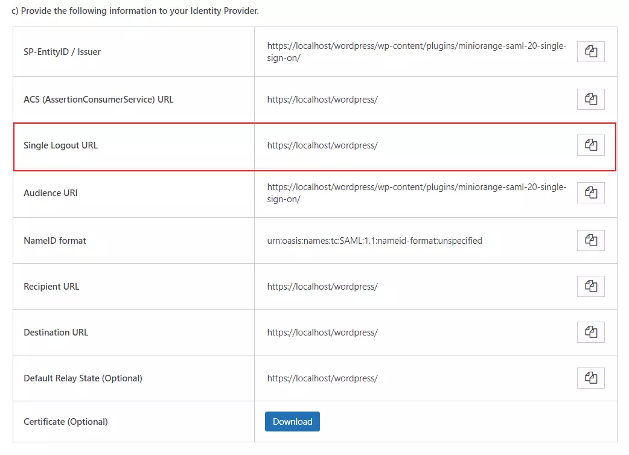The width and height of the screenshot is (629, 455).
Task: Click the Audience URI row URL text
Action: pyautogui.click(x=417, y=193)
